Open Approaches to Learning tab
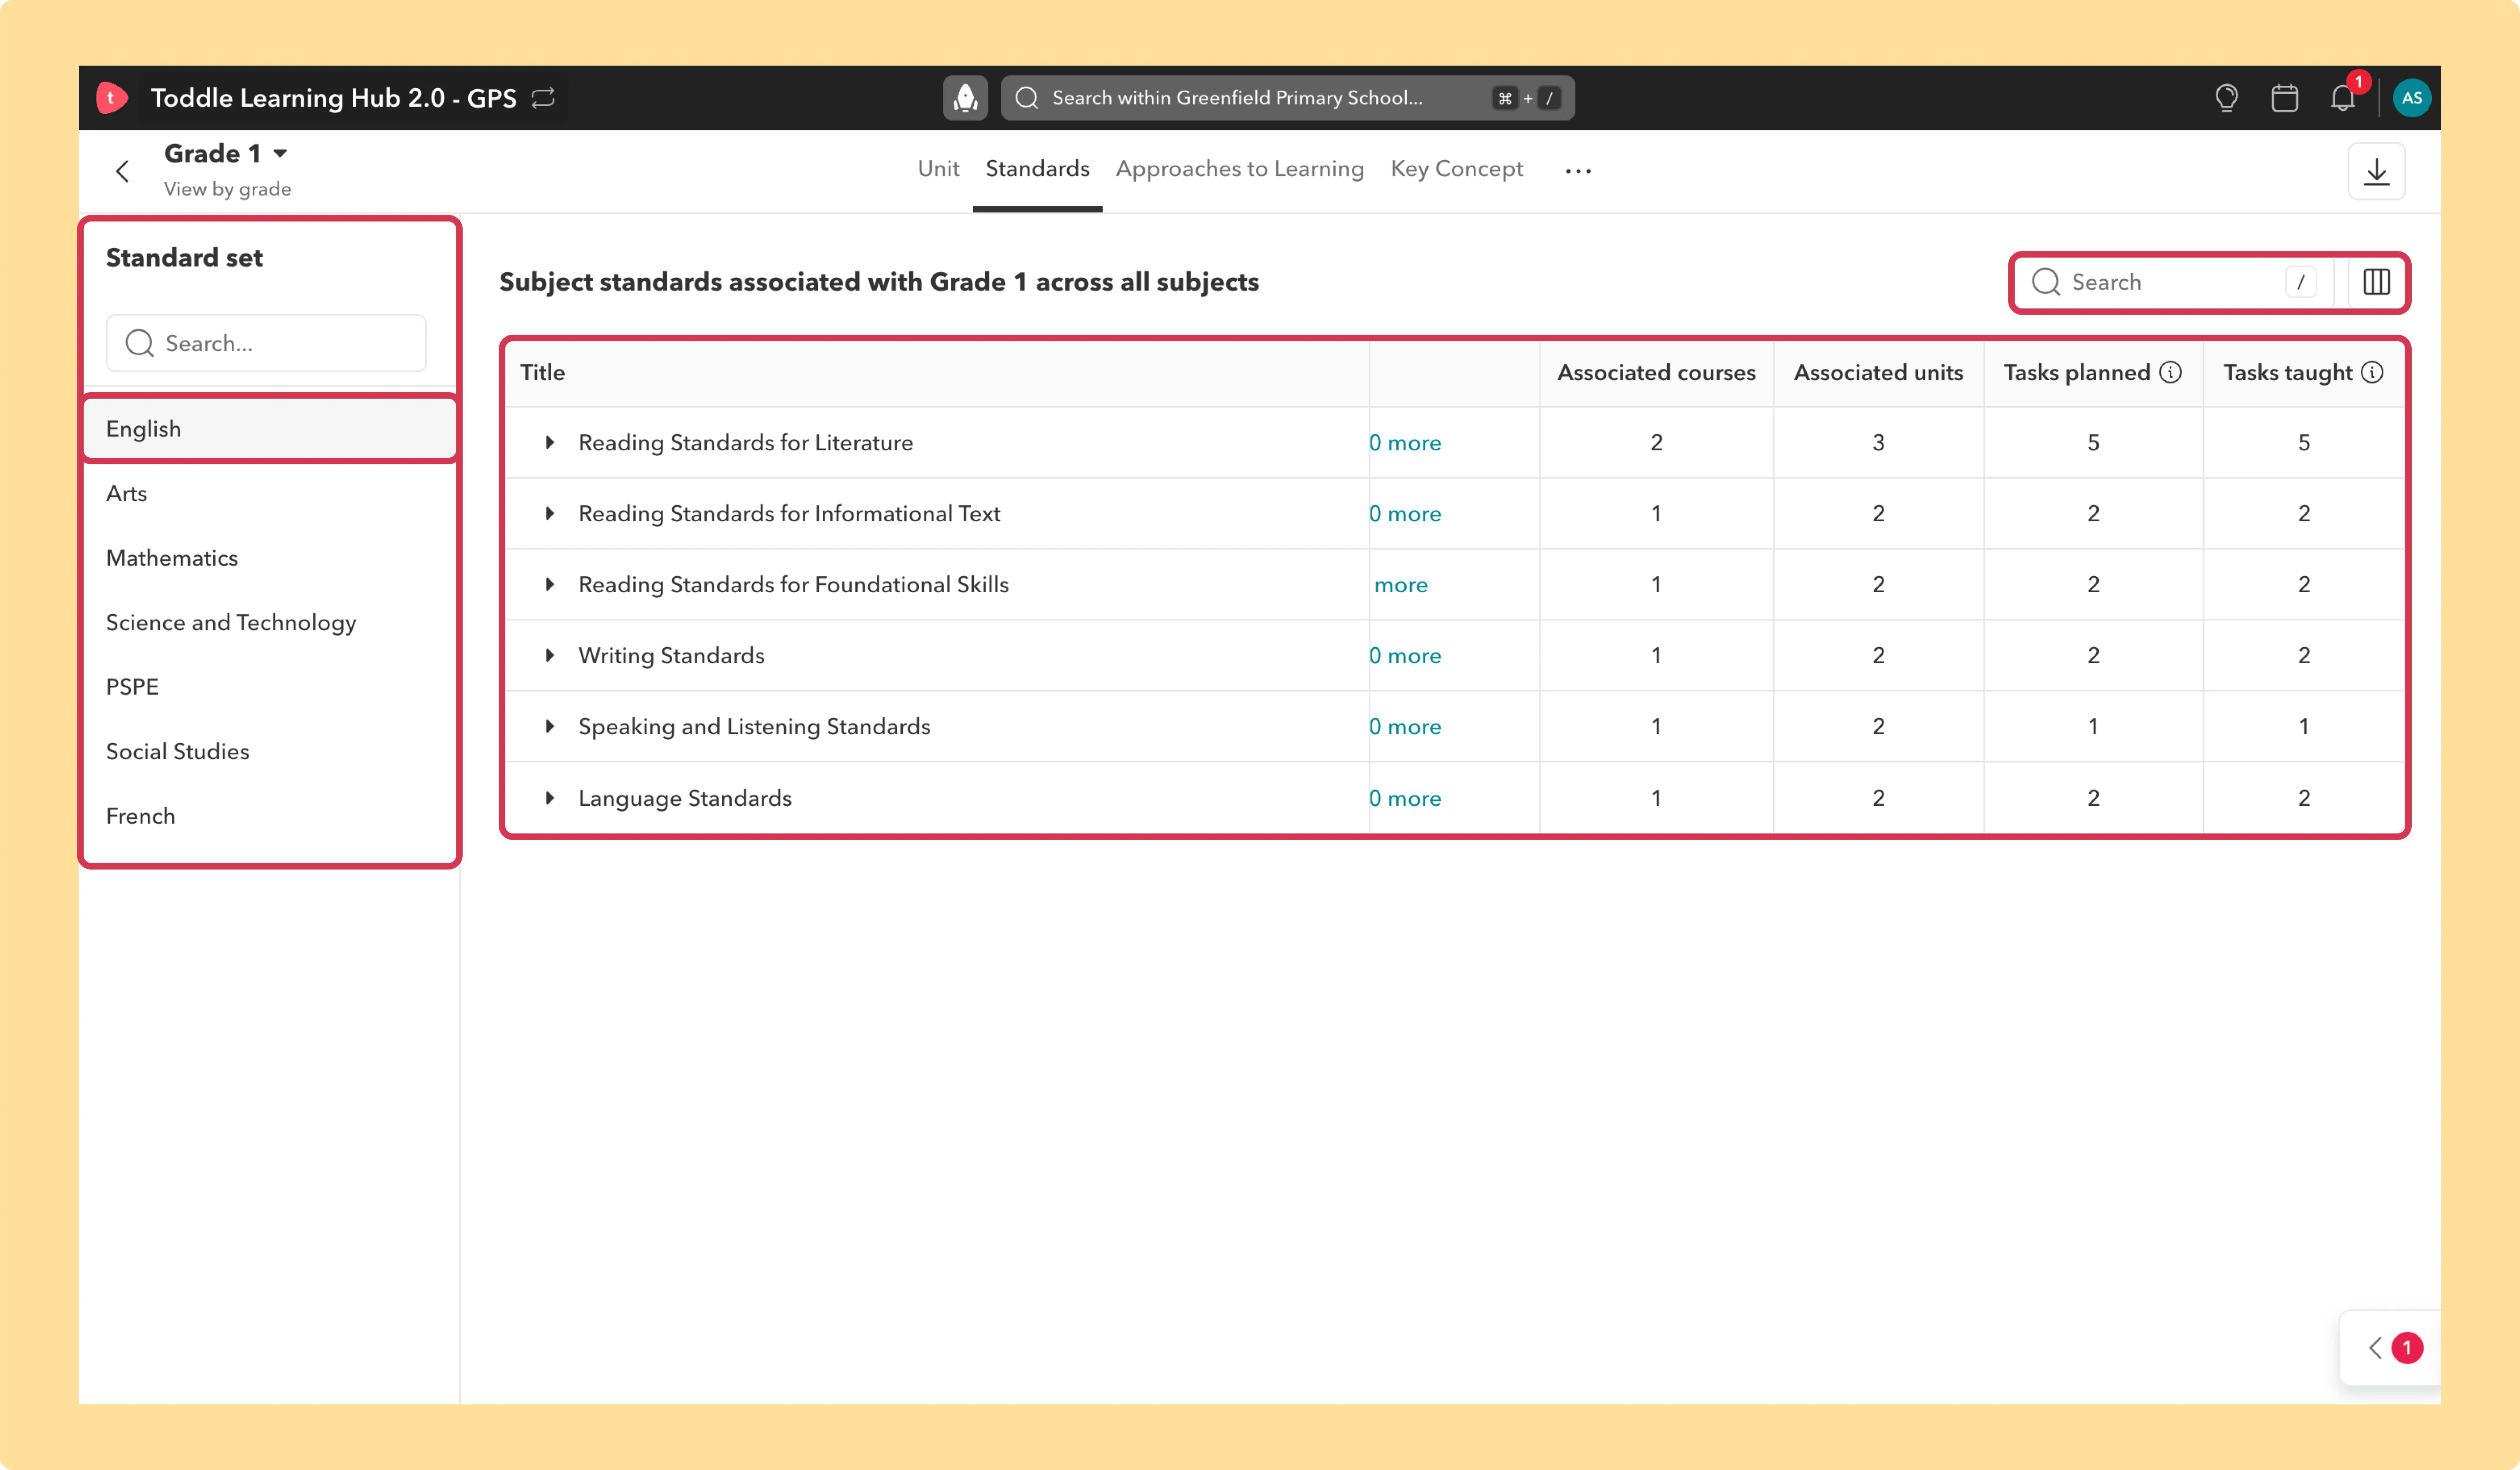The height and width of the screenshot is (1470, 2520). pyautogui.click(x=1239, y=169)
